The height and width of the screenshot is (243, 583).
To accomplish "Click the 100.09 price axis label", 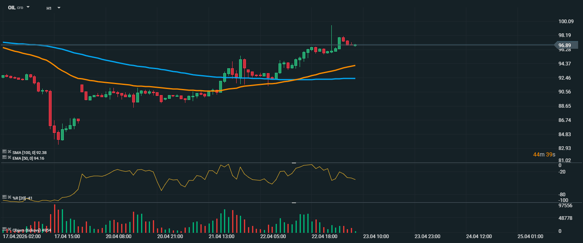I will (x=566, y=22).
